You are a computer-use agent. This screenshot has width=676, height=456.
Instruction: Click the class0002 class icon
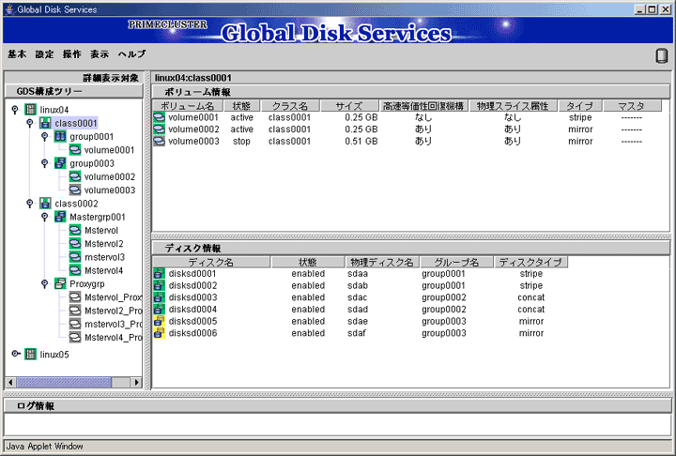pyautogui.click(x=45, y=203)
